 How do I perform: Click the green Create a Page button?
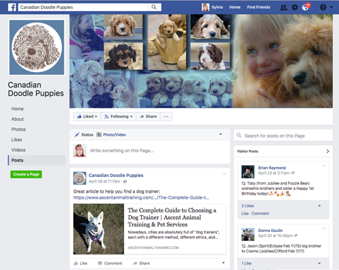point(26,174)
